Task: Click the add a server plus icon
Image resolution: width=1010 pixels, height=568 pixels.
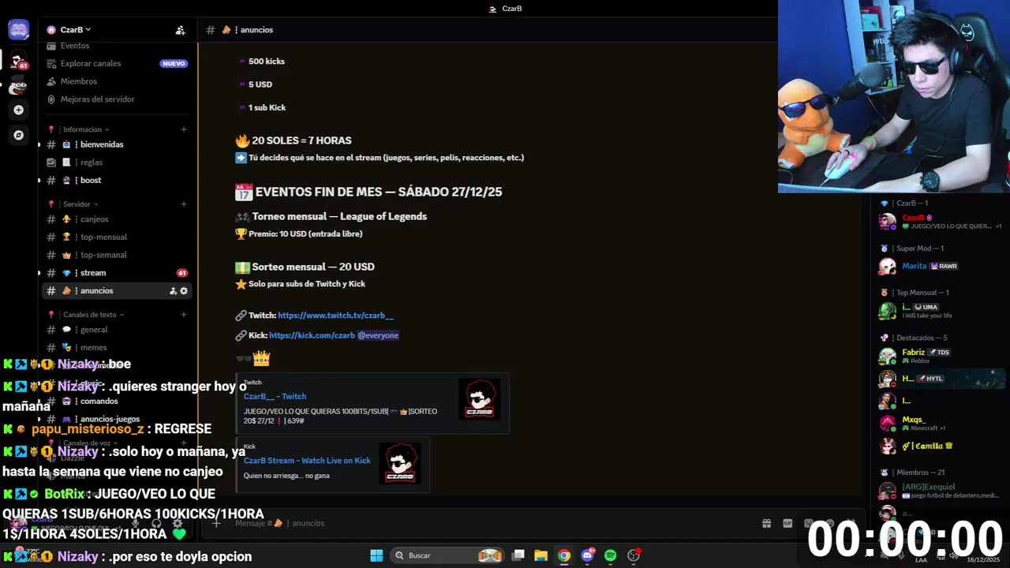Action: click(x=18, y=110)
